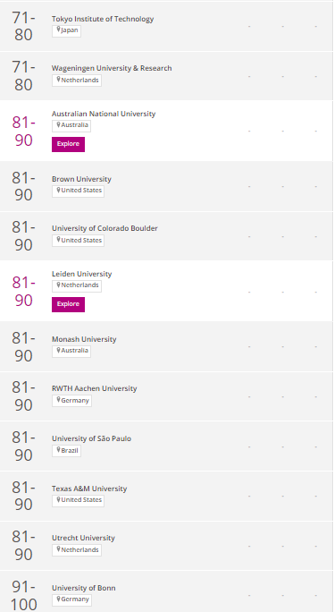Click the University of São Paulo title

(x=91, y=438)
